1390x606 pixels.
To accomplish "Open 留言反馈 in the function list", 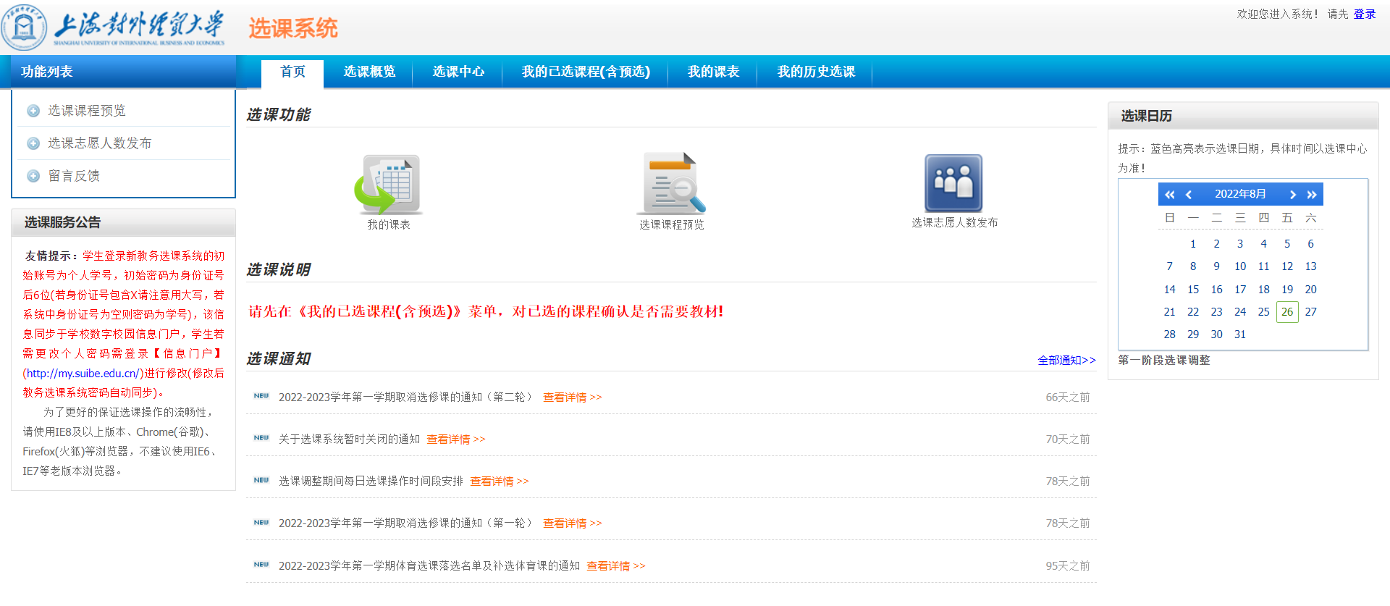I will [74, 176].
